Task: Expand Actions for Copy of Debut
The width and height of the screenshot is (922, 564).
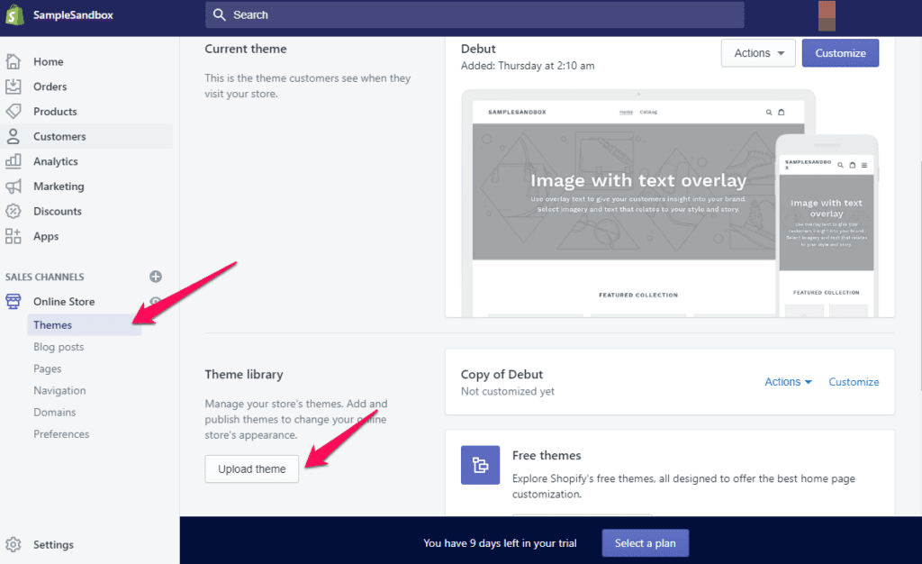Action: point(787,381)
